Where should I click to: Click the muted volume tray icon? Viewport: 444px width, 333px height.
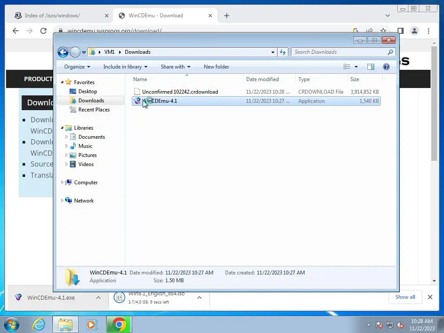[400, 325]
